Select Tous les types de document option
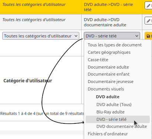The width and height of the screenshot is (152, 139). pos(115,45)
